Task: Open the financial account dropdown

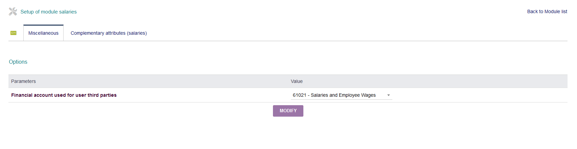Action: click(341, 95)
